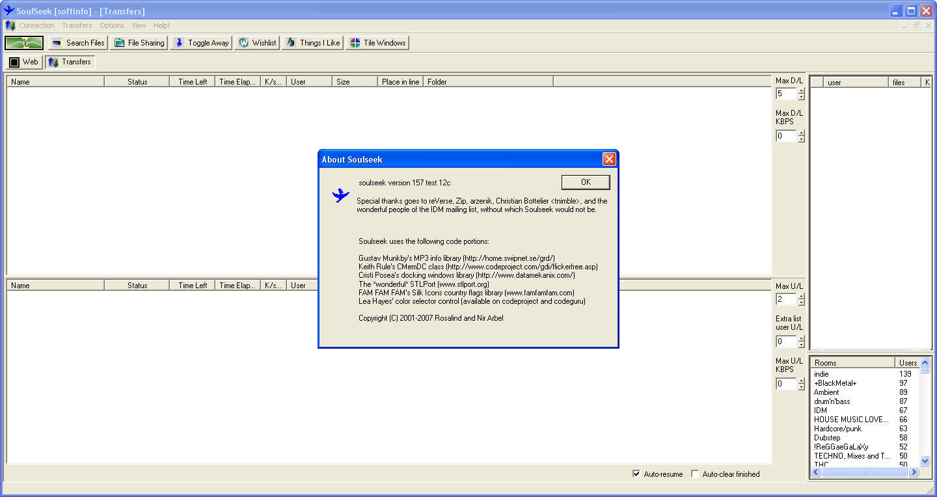Select the Ambient room
The height and width of the screenshot is (497, 937).
(x=826, y=392)
